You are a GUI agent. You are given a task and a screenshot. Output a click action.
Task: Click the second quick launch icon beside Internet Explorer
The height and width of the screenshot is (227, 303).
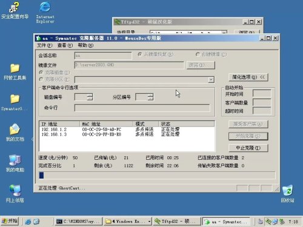point(36,222)
